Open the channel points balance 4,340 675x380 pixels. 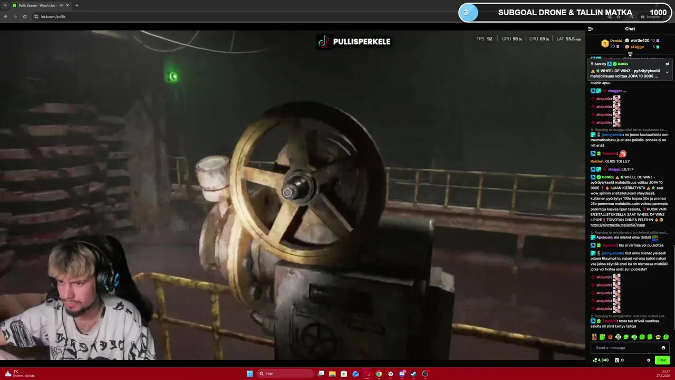601,360
